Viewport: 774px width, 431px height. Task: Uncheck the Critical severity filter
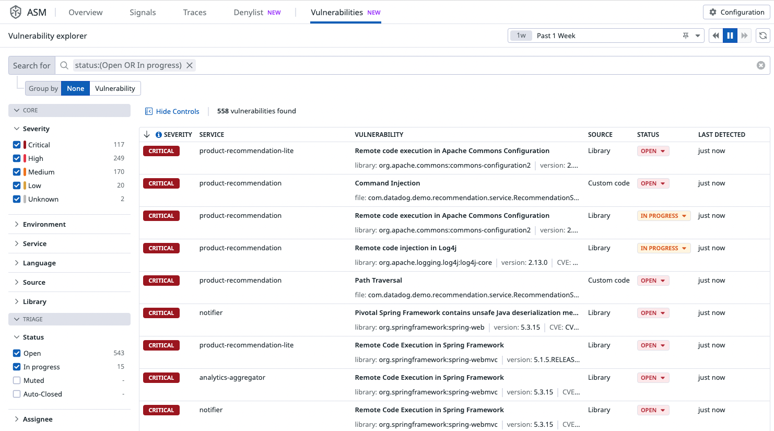[17, 145]
